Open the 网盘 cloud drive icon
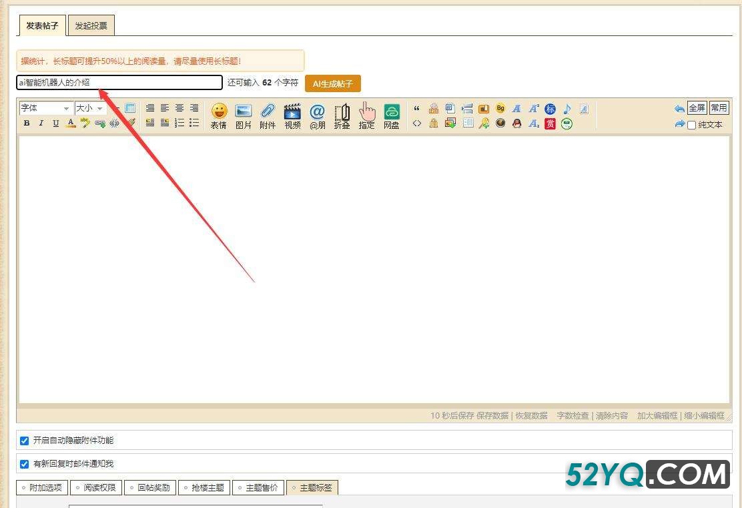This screenshot has height=508, width=742. click(392, 115)
